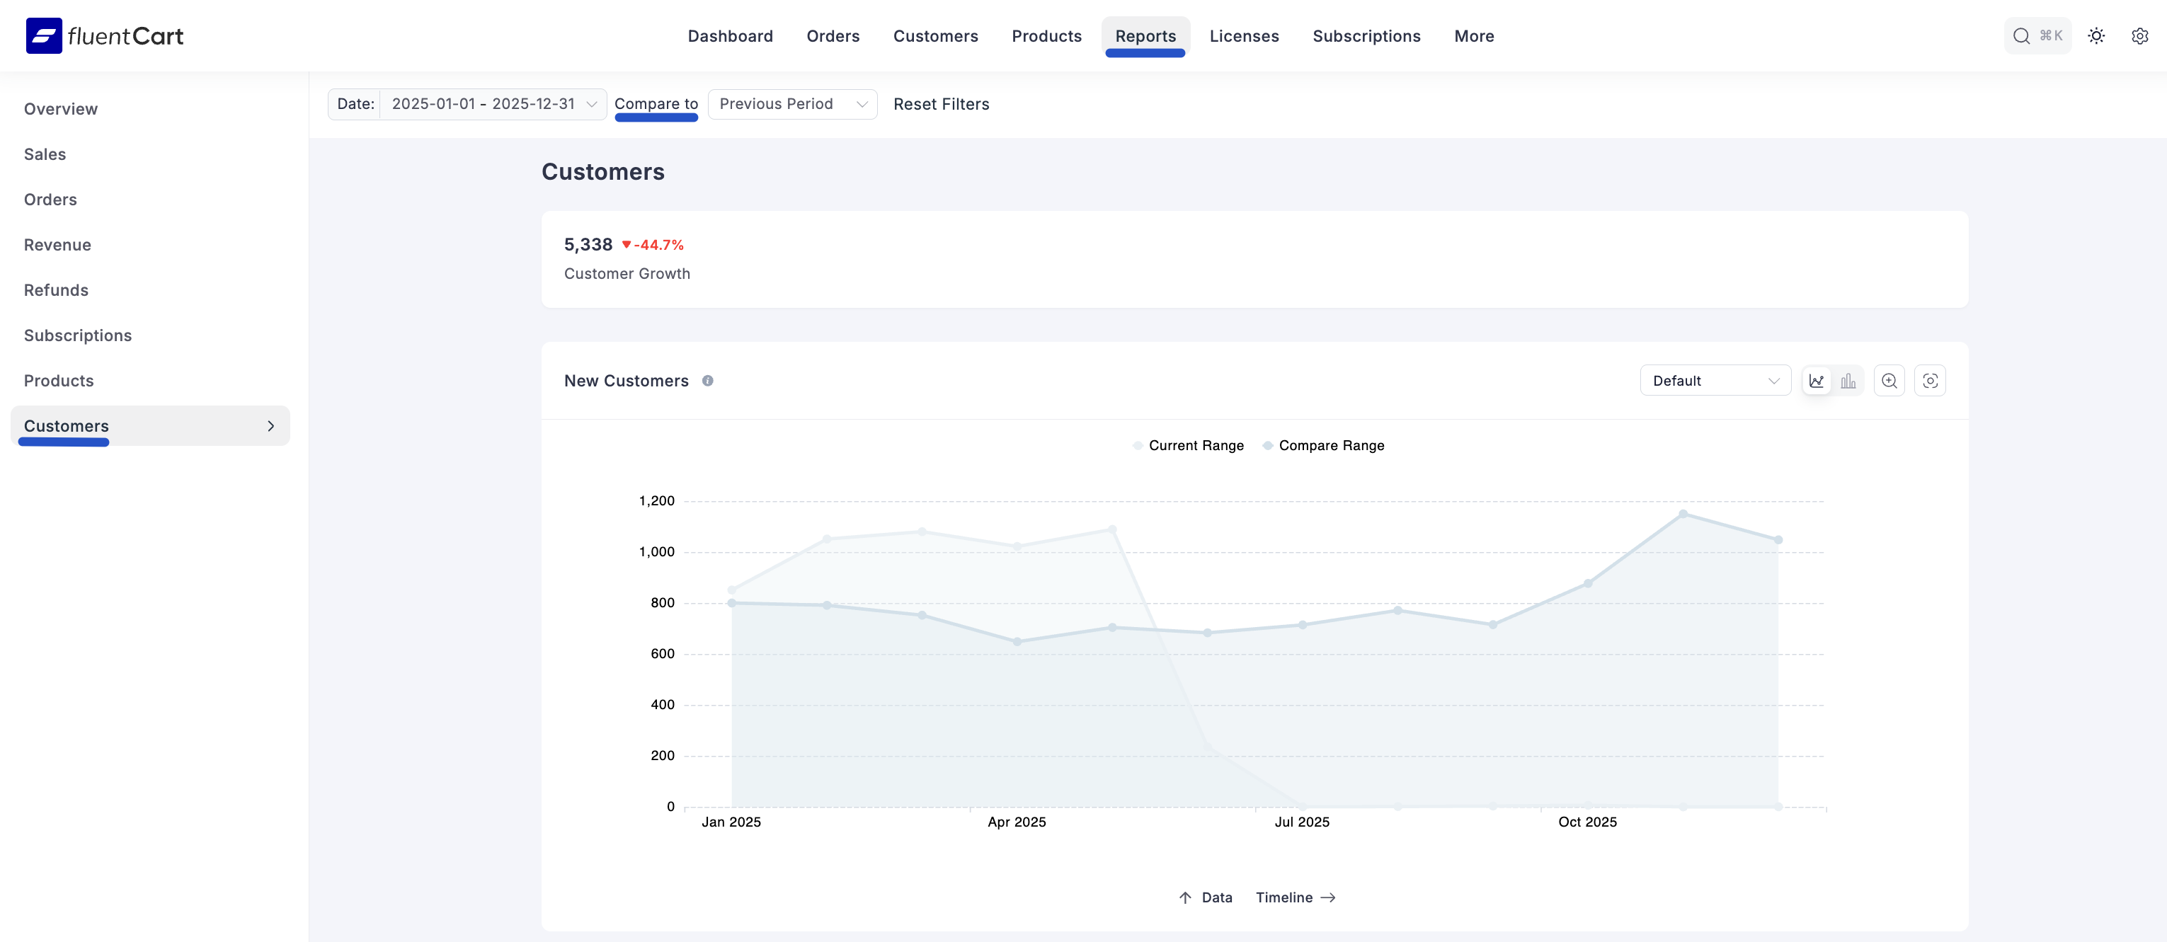This screenshot has height=942, width=2167.
Task: Open the Default chart grouping dropdown
Action: click(1715, 381)
